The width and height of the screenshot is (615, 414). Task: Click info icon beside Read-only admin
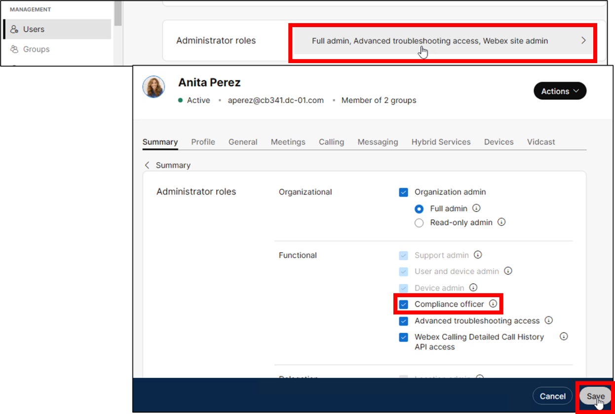point(501,222)
